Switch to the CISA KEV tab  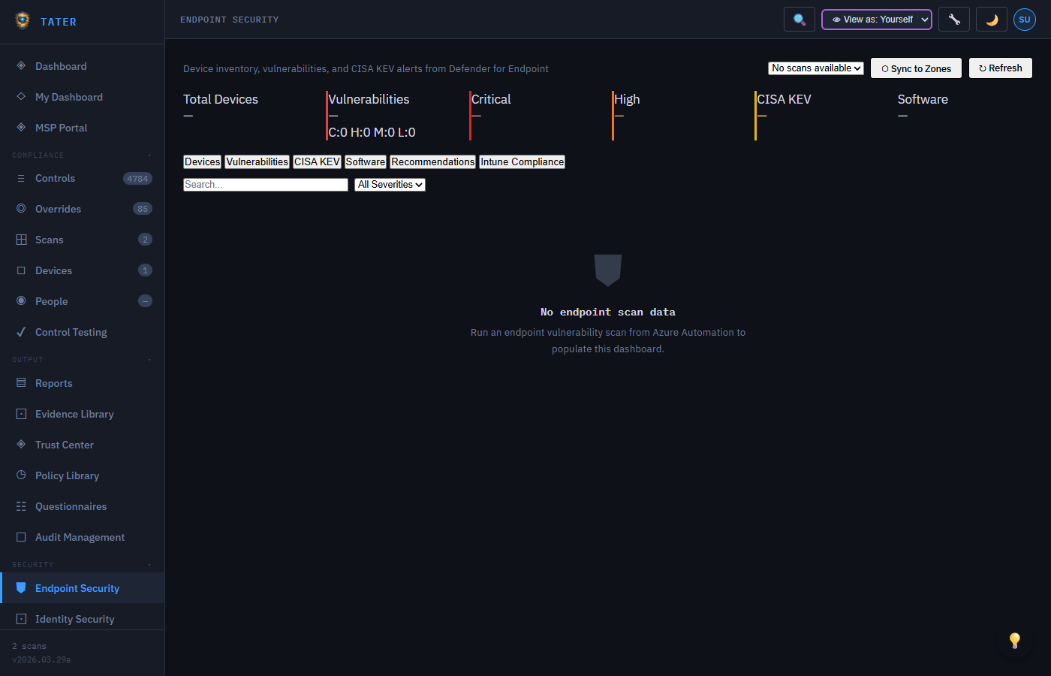(x=318, y=161)
